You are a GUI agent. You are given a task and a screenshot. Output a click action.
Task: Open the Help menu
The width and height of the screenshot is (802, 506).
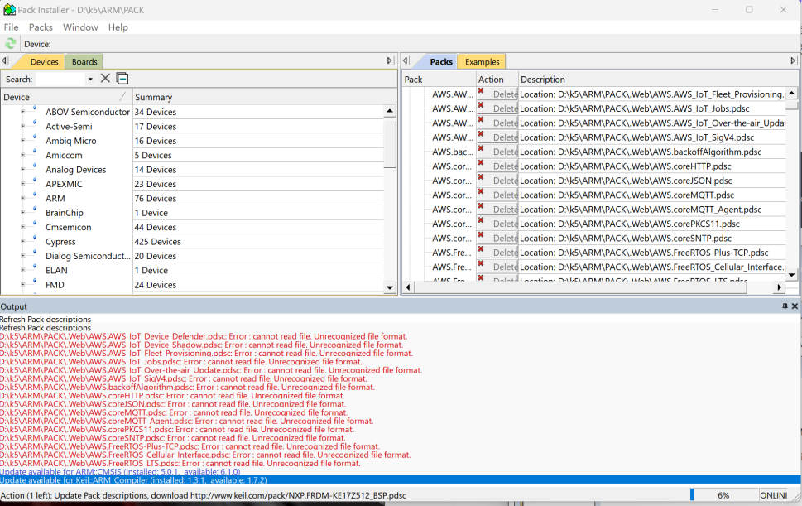pyautogui.click(x=118, y=27)
